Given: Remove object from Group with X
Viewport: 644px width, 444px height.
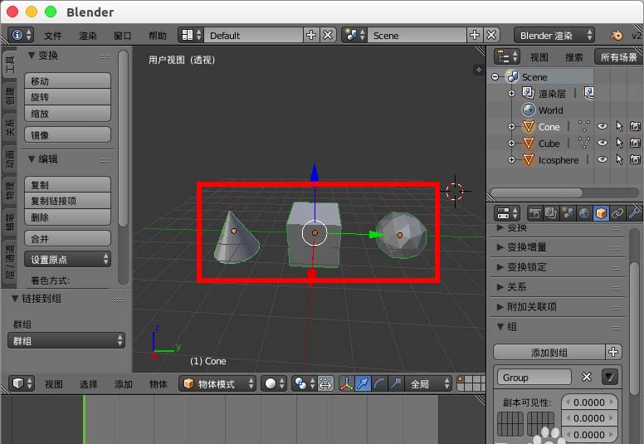Looking at the screenshot, I should coord(587,377).
